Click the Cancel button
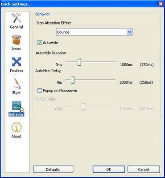The height and width of the screenshot is (178, 165). pyautogui.click(x=144, y=170)
